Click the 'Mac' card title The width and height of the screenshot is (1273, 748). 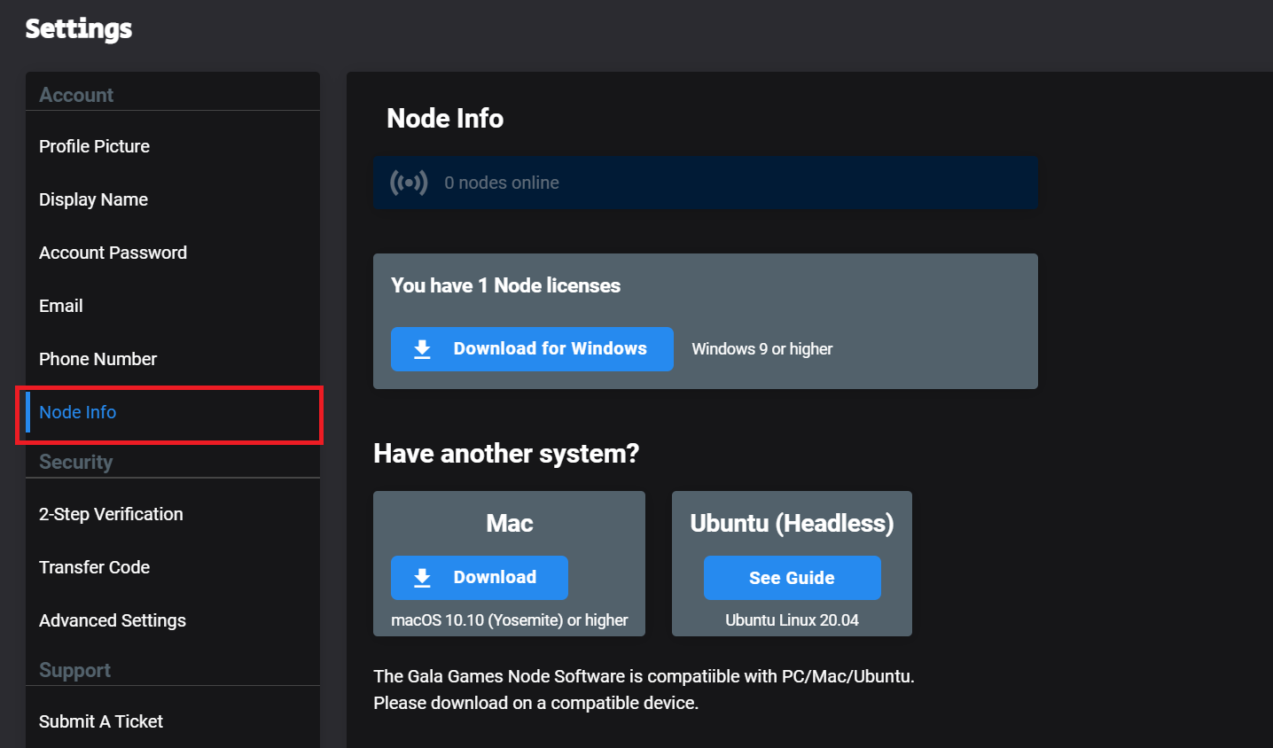(510, 523)
